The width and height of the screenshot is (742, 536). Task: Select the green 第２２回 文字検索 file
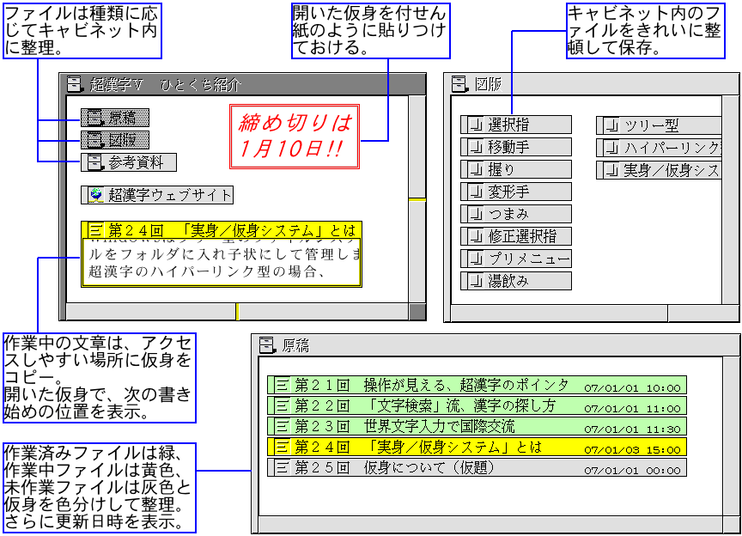[477, 405]
